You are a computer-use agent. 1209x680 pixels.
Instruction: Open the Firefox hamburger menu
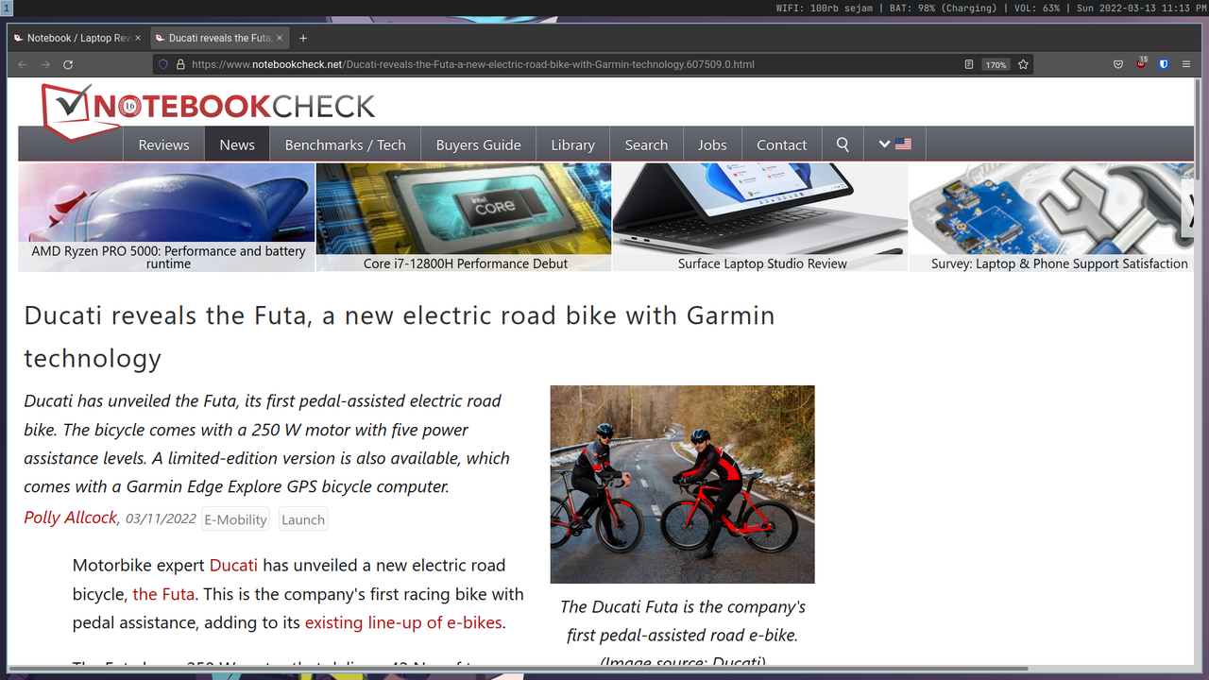point(1187,64)
